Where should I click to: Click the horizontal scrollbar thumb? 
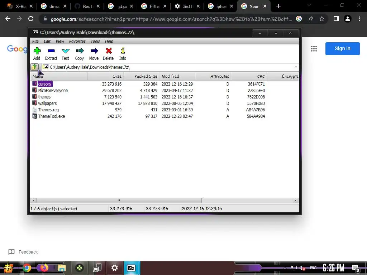pos(119,201)
